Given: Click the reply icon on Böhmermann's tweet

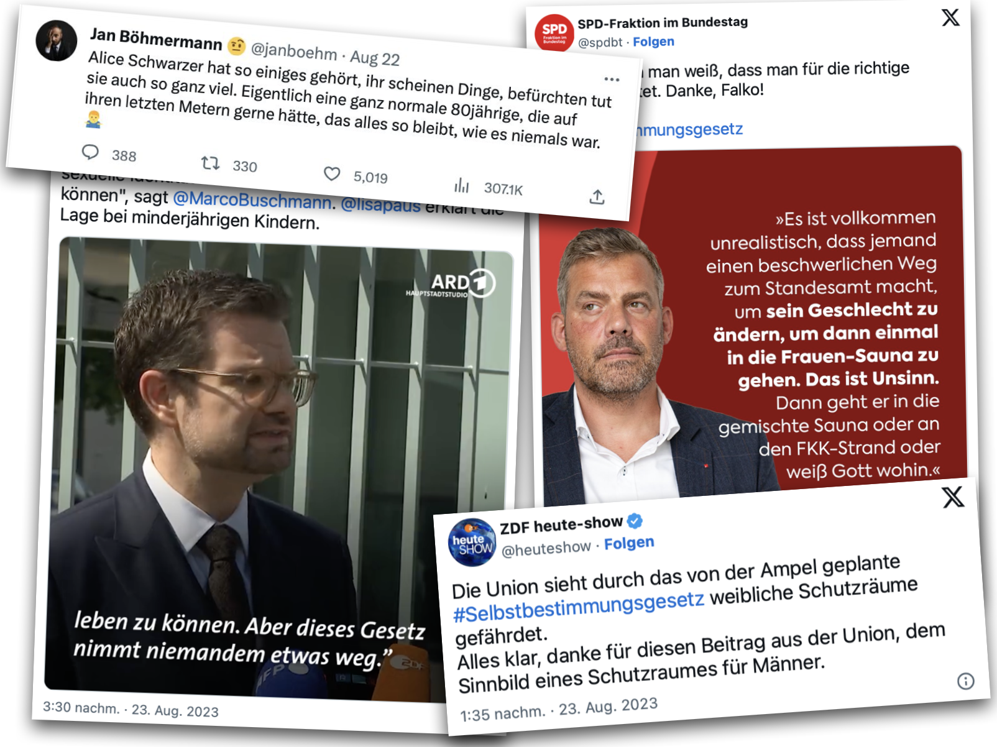Looking at the screenshot, I should tap(91, 152).
